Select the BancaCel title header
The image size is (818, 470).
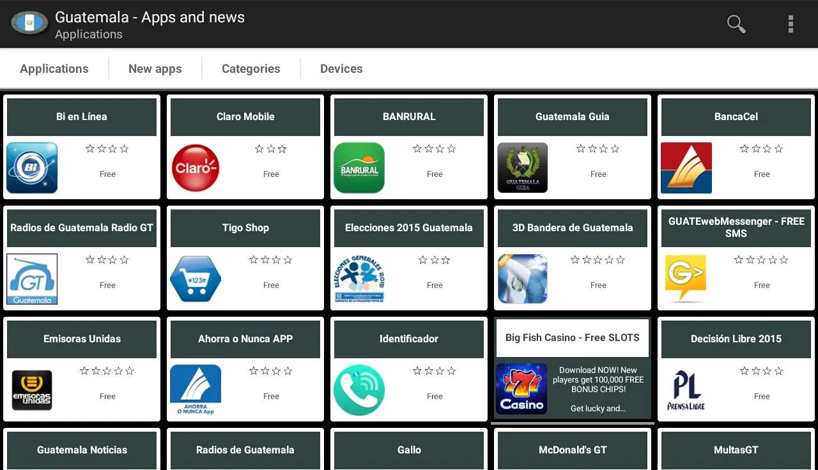point(736,117)
